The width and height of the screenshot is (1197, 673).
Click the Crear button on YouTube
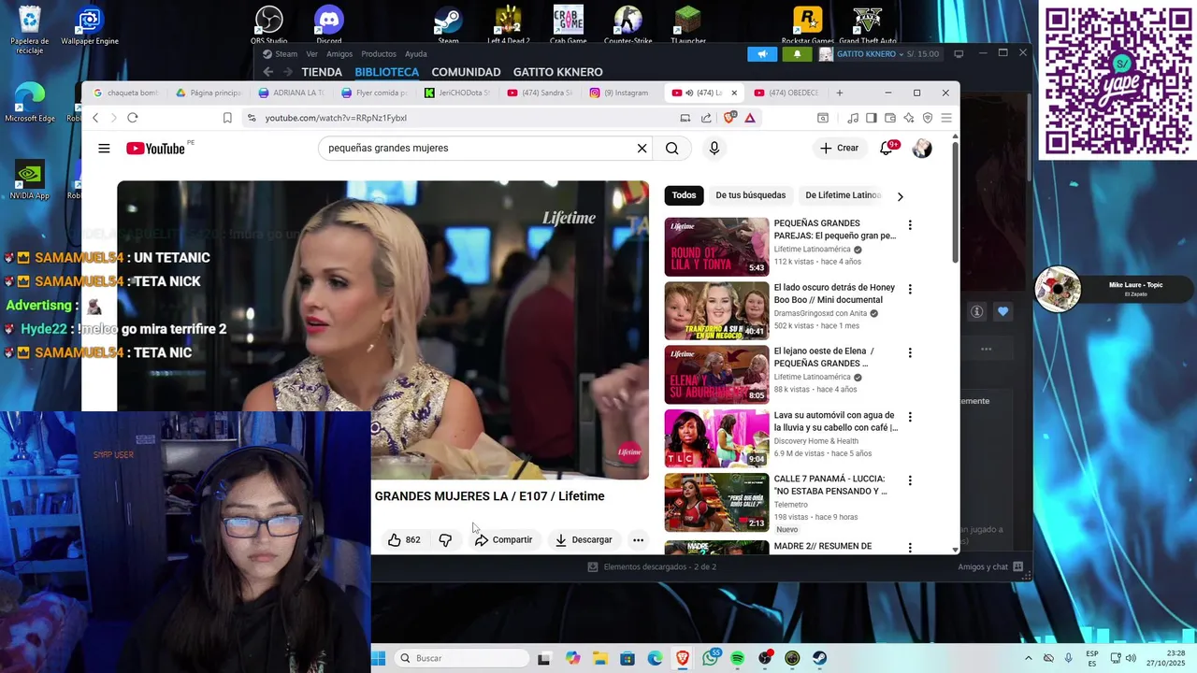click(x=839, y=148)
